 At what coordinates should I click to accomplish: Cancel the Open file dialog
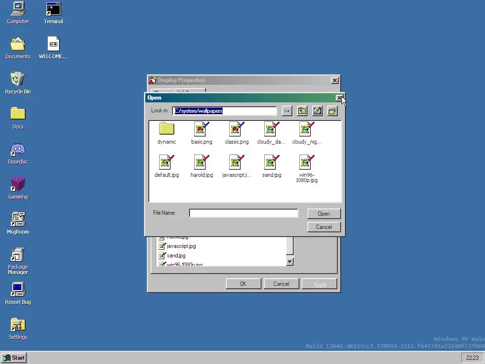tap(324, 227)
